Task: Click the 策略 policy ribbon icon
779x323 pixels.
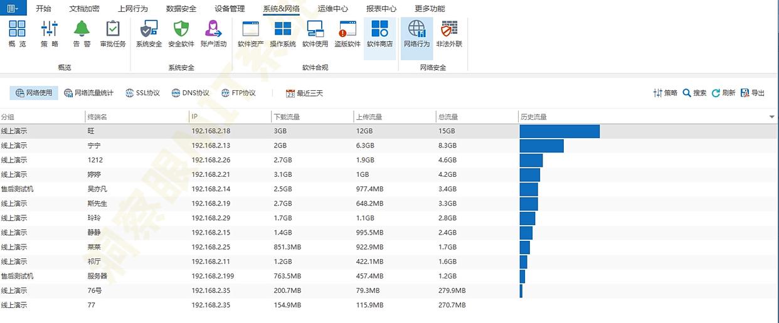Action: [50, 34]
